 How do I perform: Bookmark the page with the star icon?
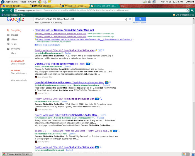tap(187, 11)
